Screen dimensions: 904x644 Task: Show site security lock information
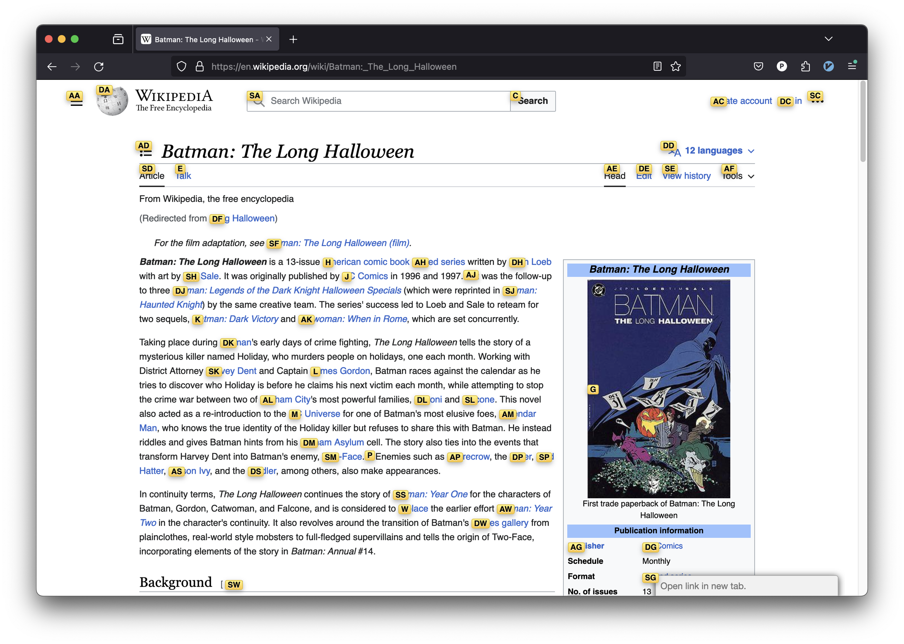point(200,67)
